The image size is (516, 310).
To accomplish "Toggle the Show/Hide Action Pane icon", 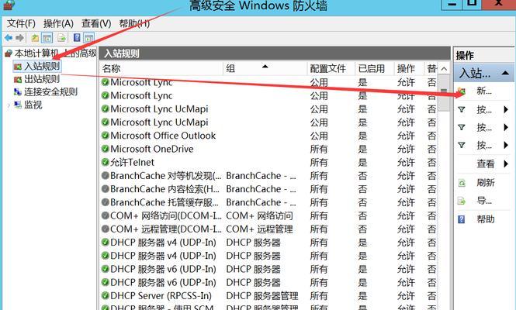I will click(89, 38).
